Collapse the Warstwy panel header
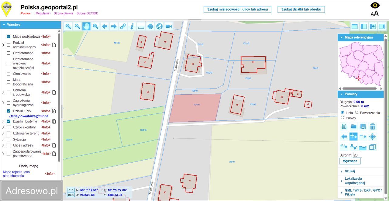This screenshot has height=201, width=389. click(30, 25)
